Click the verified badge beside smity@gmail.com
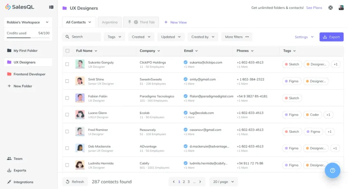The image size is (348, 189). pos(186,79)
